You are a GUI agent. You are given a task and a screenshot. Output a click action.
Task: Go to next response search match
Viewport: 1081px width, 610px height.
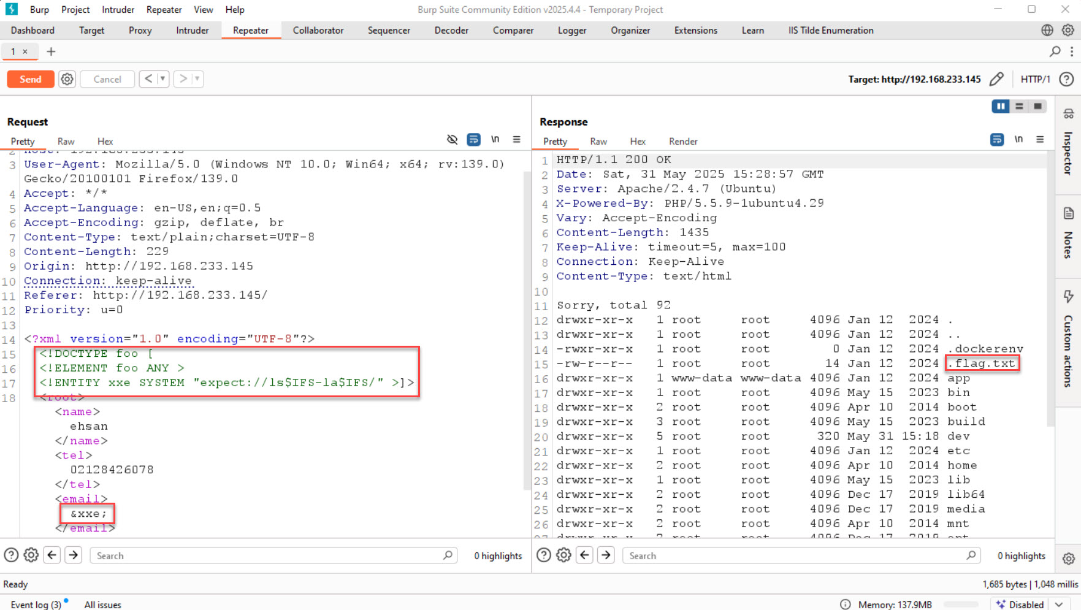click(x=606, y=555)
